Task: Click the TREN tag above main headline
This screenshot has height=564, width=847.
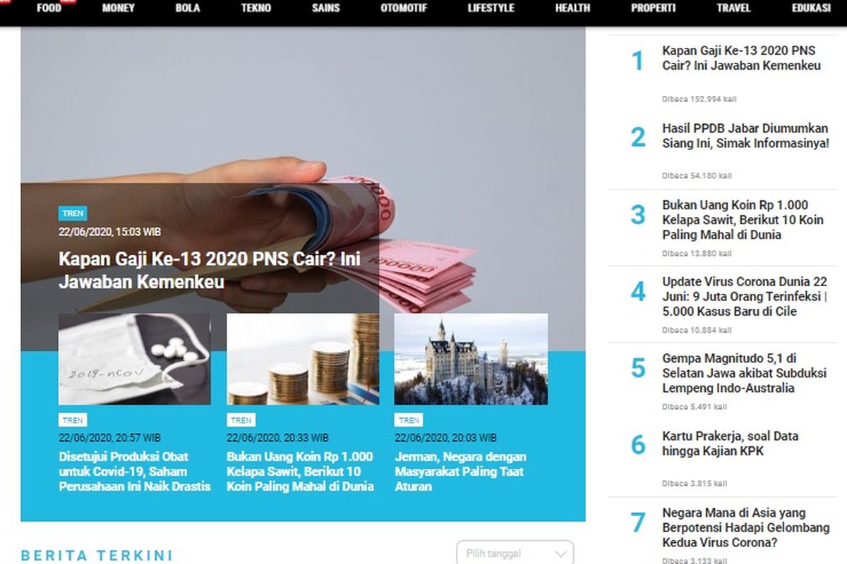Action: point(73,214)
